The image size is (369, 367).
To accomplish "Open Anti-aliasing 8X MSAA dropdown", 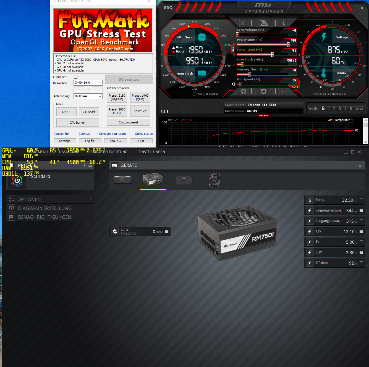I will 88,96.
